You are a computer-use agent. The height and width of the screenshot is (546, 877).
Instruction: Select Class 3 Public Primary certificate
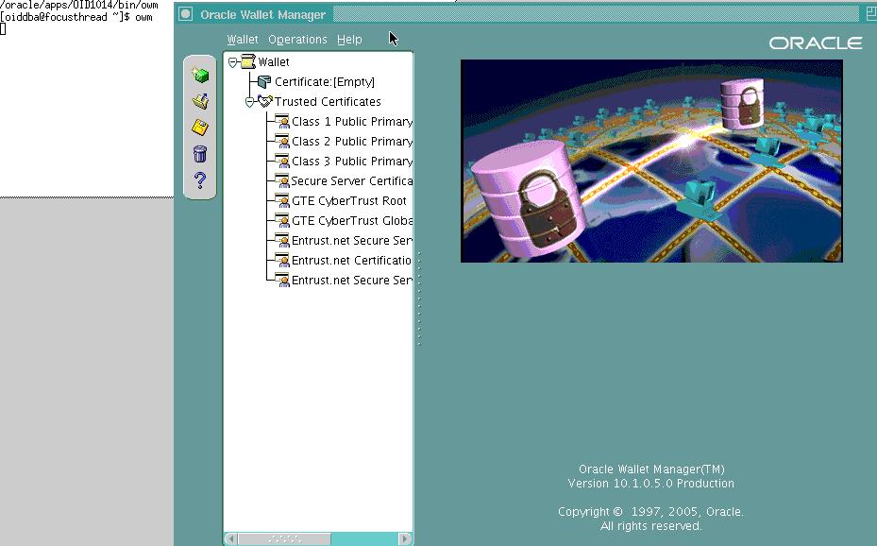click(x=352, y=162)
